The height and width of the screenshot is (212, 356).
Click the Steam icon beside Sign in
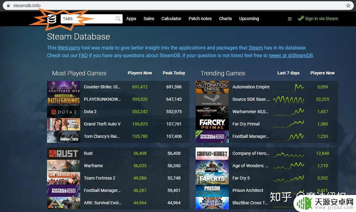[301, 18]
